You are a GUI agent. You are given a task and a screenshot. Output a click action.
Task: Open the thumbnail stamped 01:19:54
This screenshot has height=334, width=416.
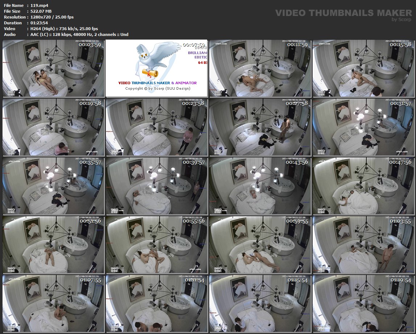pos(363,304)
